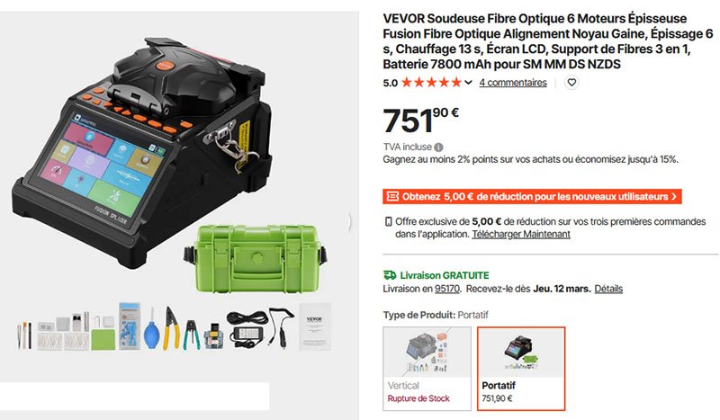Open the 4 commentaires reviews link
The height and width of the screenshot is (420, 720).
point(513,83)
